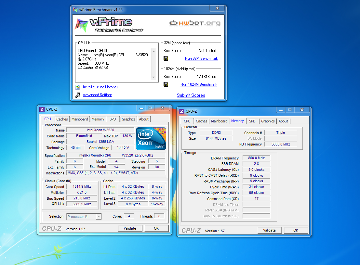Click the save icon under 1024M Best Score
Viewport: 360px width, 265px height.
click(x=166, y=84)
